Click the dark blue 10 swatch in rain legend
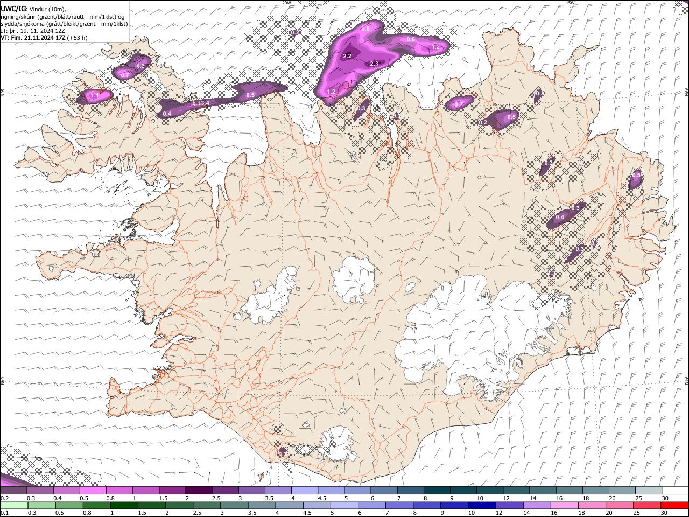This screenshot has width=689, height=517. point(481,506)
